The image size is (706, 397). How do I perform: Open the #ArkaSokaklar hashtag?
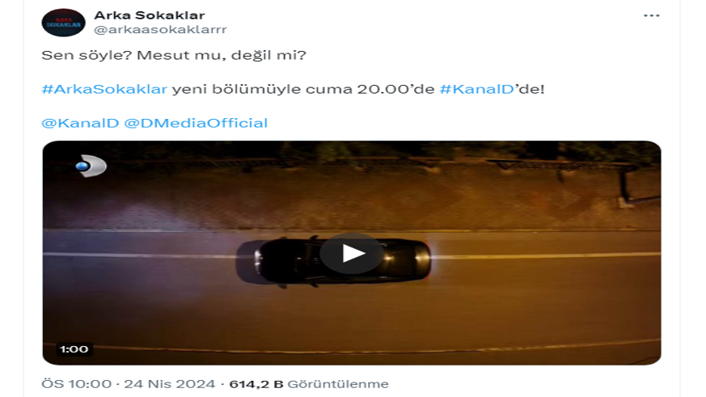coord(104,89)
